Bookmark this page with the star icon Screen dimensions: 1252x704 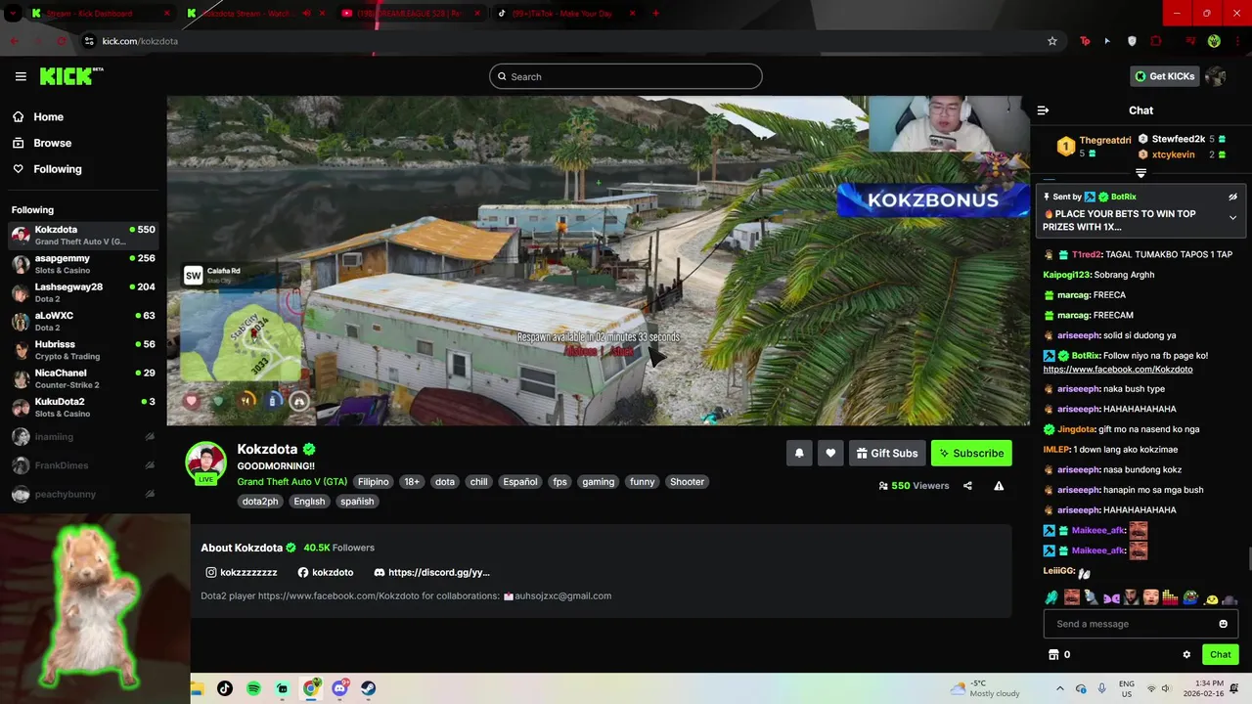point(1052,41)
